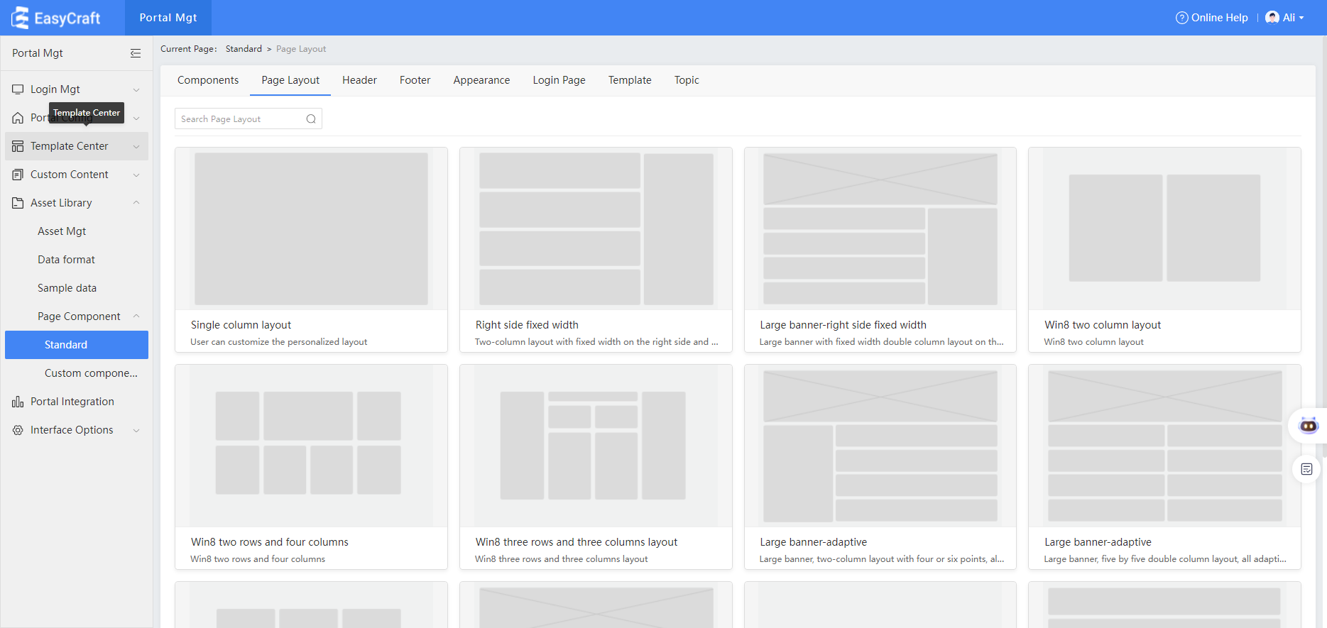Image resolution: width=1327 pixels, height=628 pixels.
Task: Select the Single column layout thumbnail
Action: click(311, 229)
